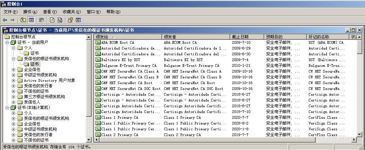Collapse the 受信任的根证书颁发机构 node under current user

tap(14, 59)
